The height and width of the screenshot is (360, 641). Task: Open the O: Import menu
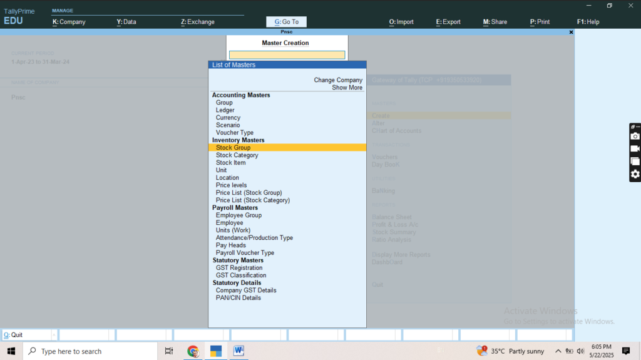401,22
